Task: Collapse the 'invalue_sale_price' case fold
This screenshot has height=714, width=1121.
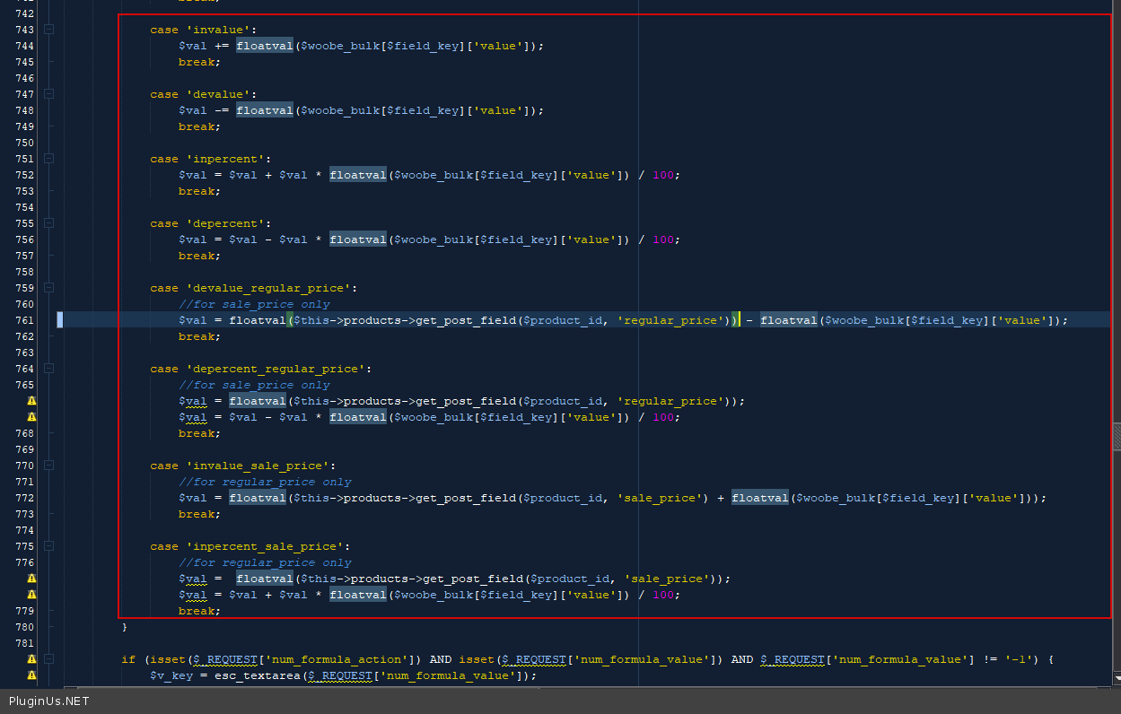Action: click(48, 466)
